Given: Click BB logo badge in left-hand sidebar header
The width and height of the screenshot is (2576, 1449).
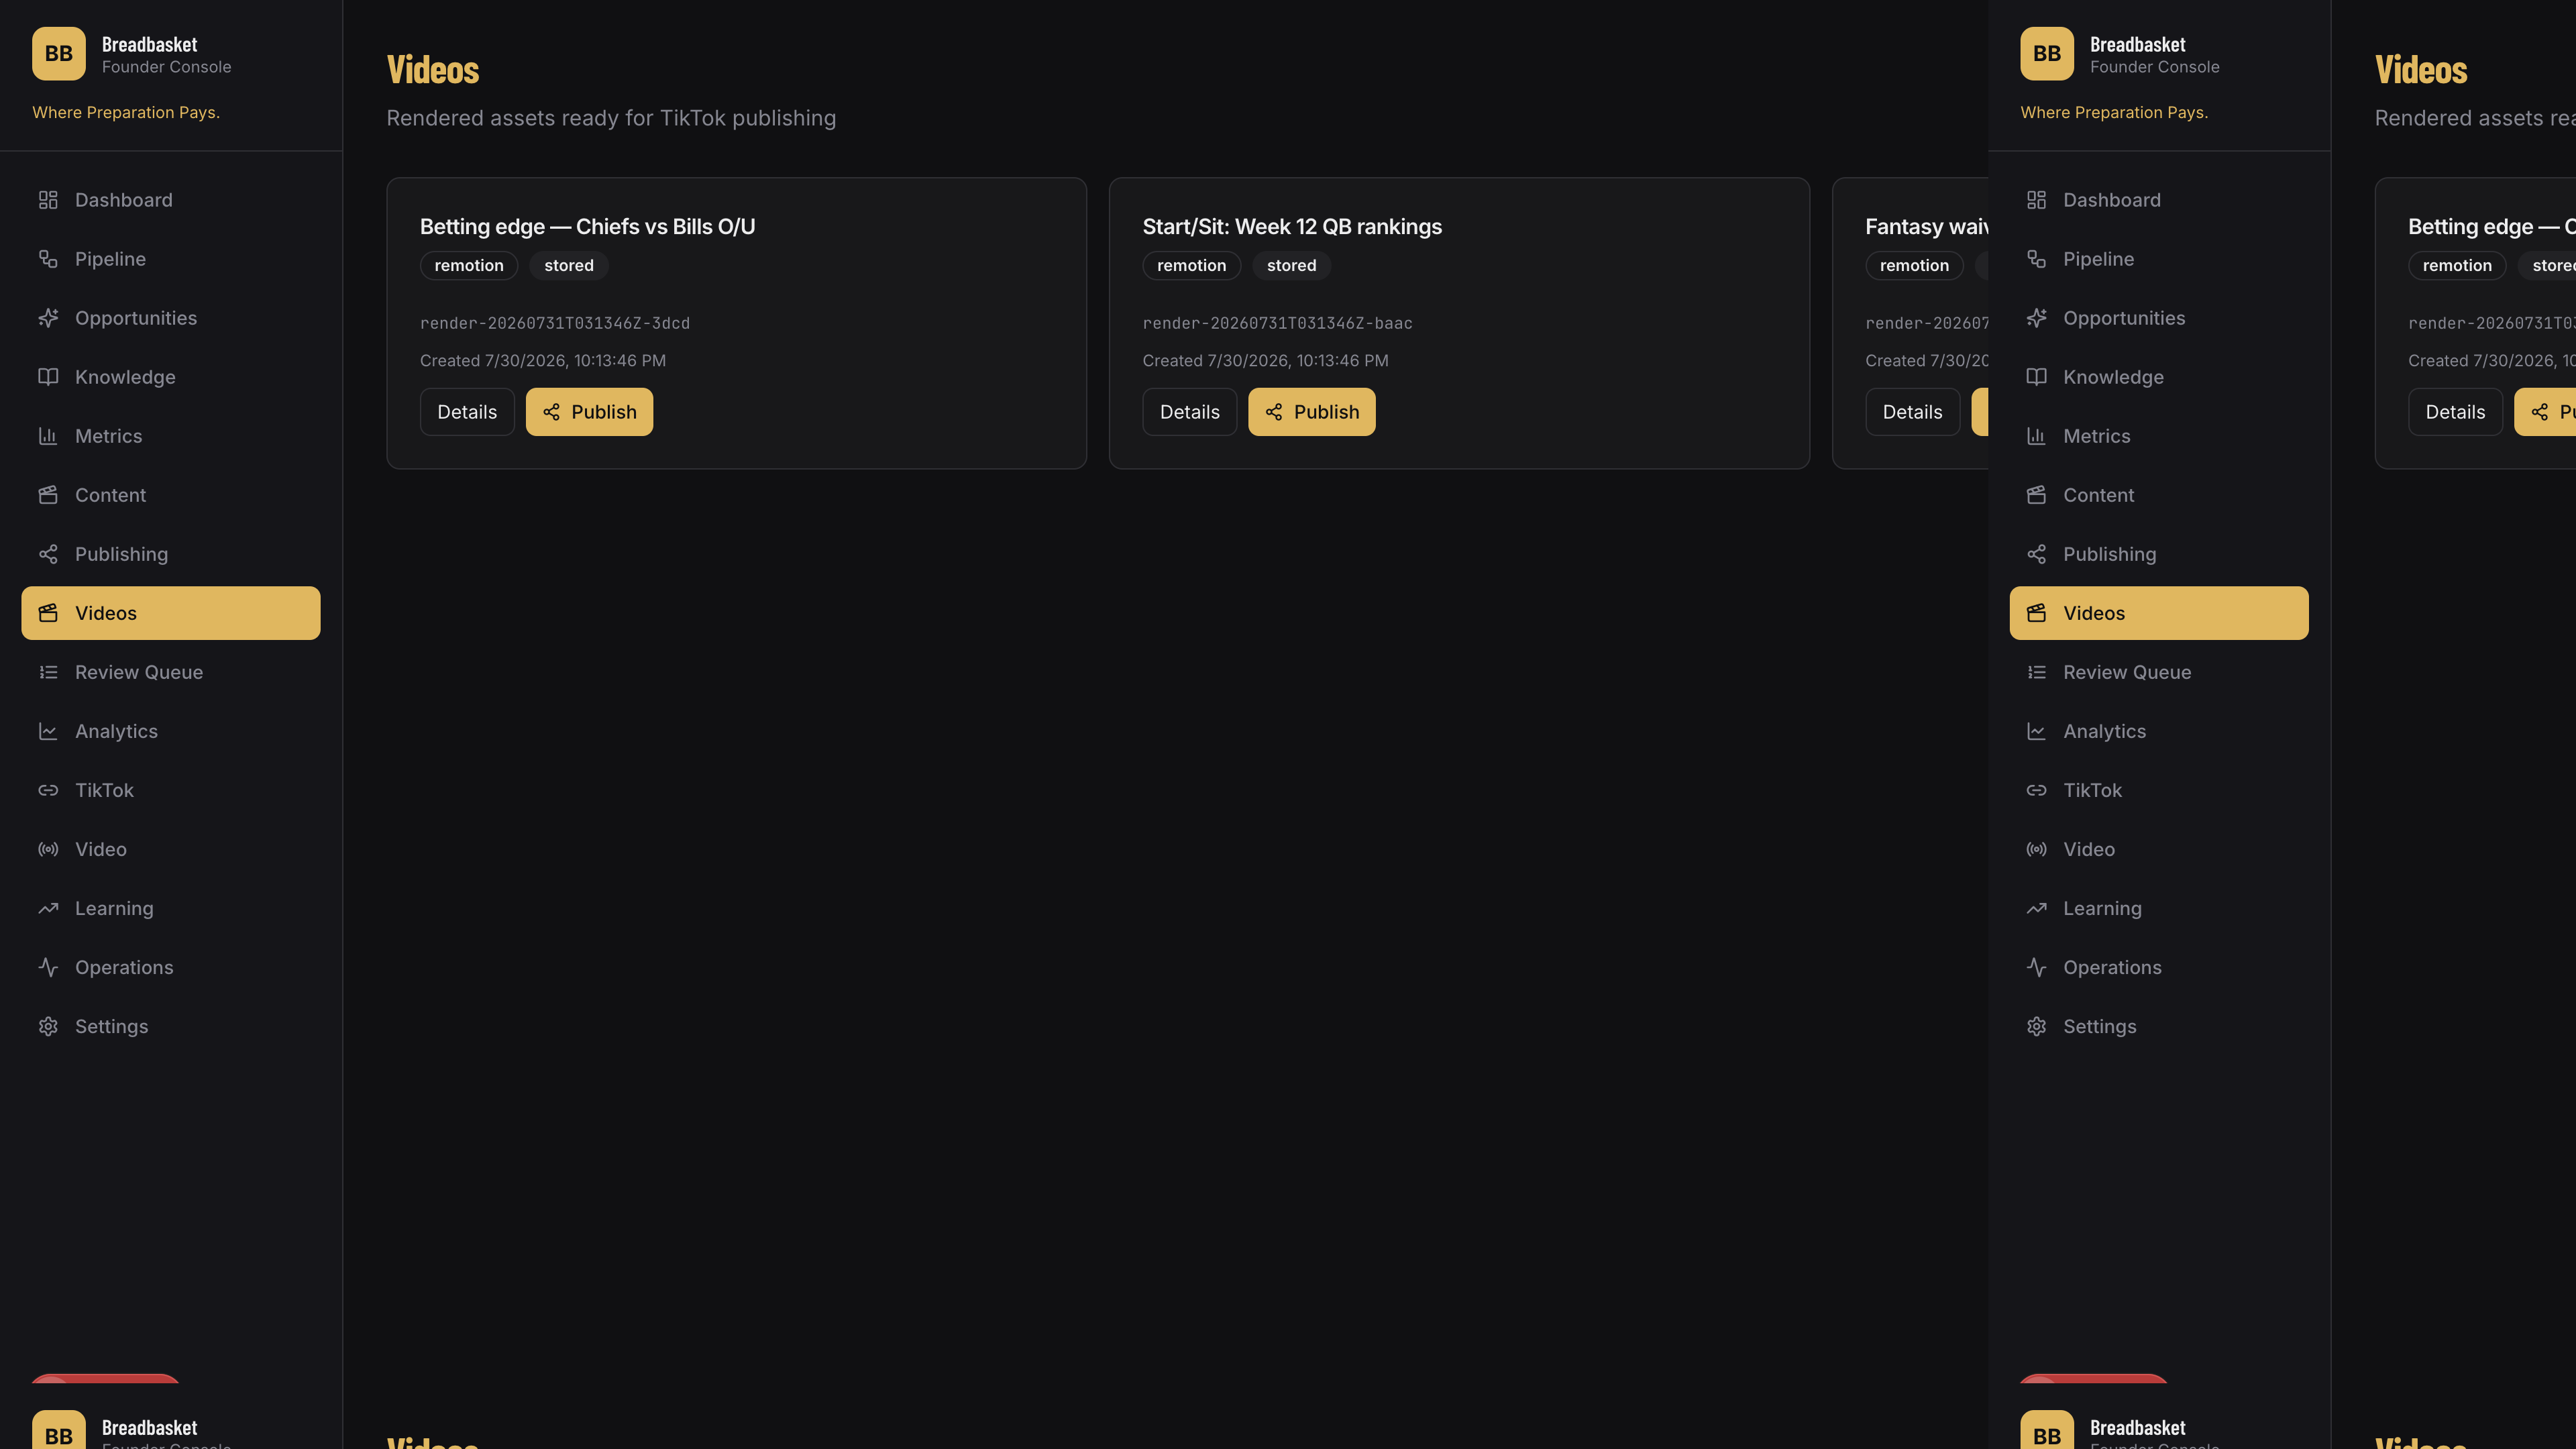Looking at the screenshot, I should coord(59,54).
